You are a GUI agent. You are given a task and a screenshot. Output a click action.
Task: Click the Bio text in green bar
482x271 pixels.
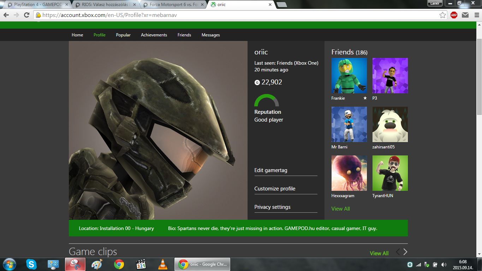273,228
